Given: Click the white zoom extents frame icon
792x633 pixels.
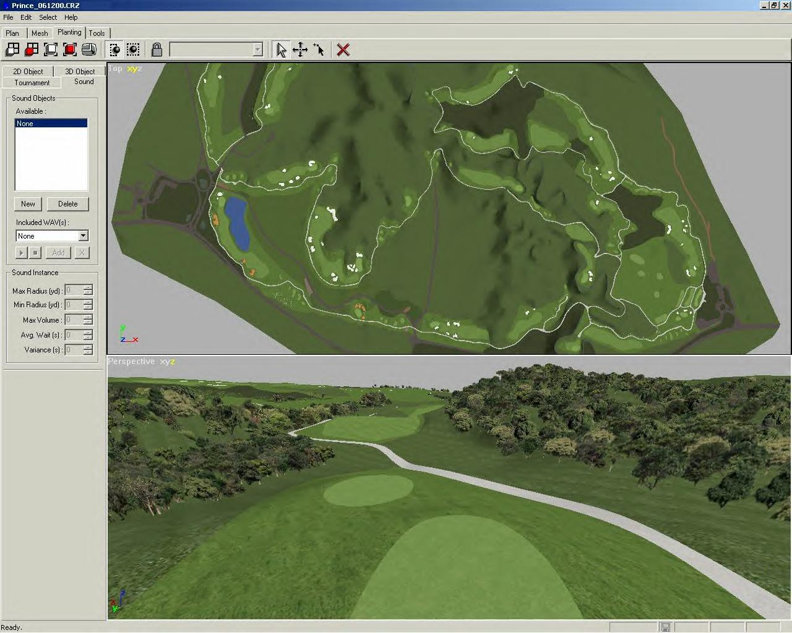Looking at the screenshot, I should [x=51, y=49].
